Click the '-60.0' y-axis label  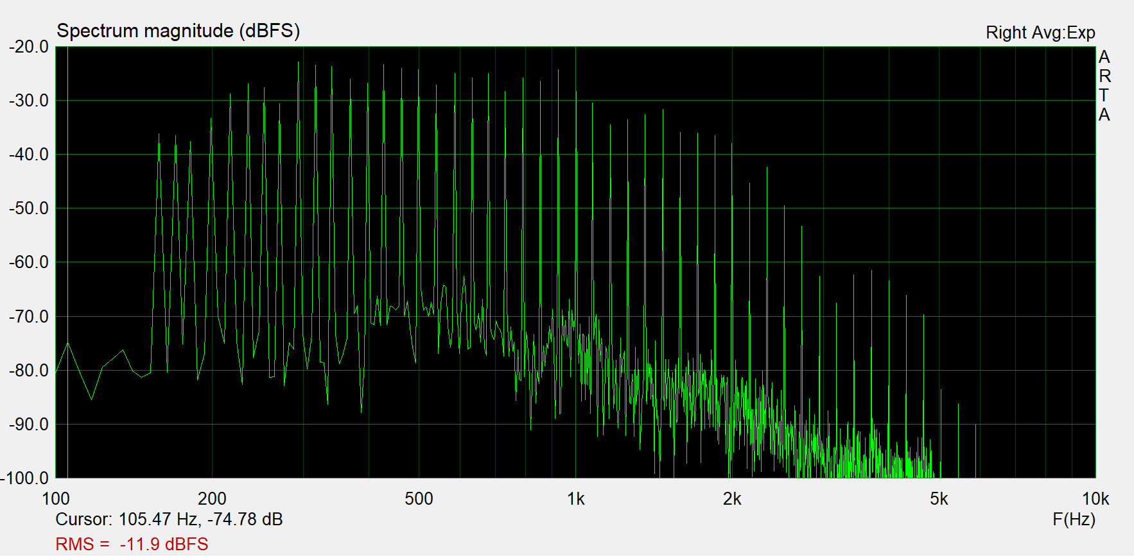pyautogui.click(x=29, y=262)
